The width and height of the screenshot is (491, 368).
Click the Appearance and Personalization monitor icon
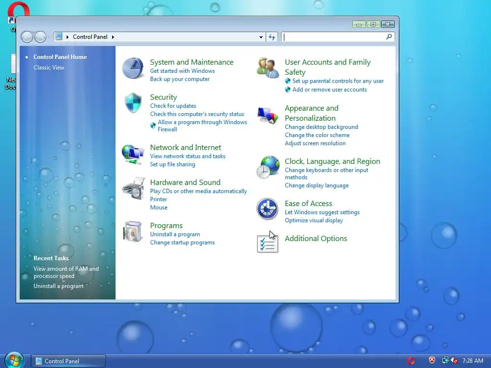click(x=268, y=115)
